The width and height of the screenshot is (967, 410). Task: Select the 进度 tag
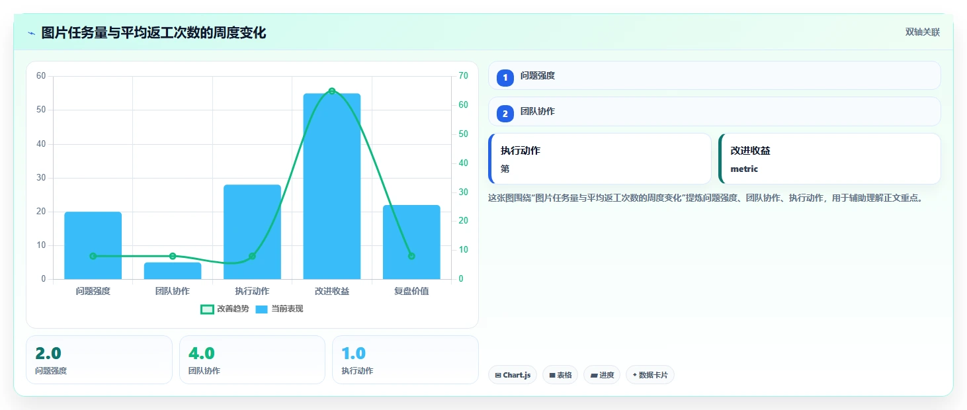tap(602, 375)
